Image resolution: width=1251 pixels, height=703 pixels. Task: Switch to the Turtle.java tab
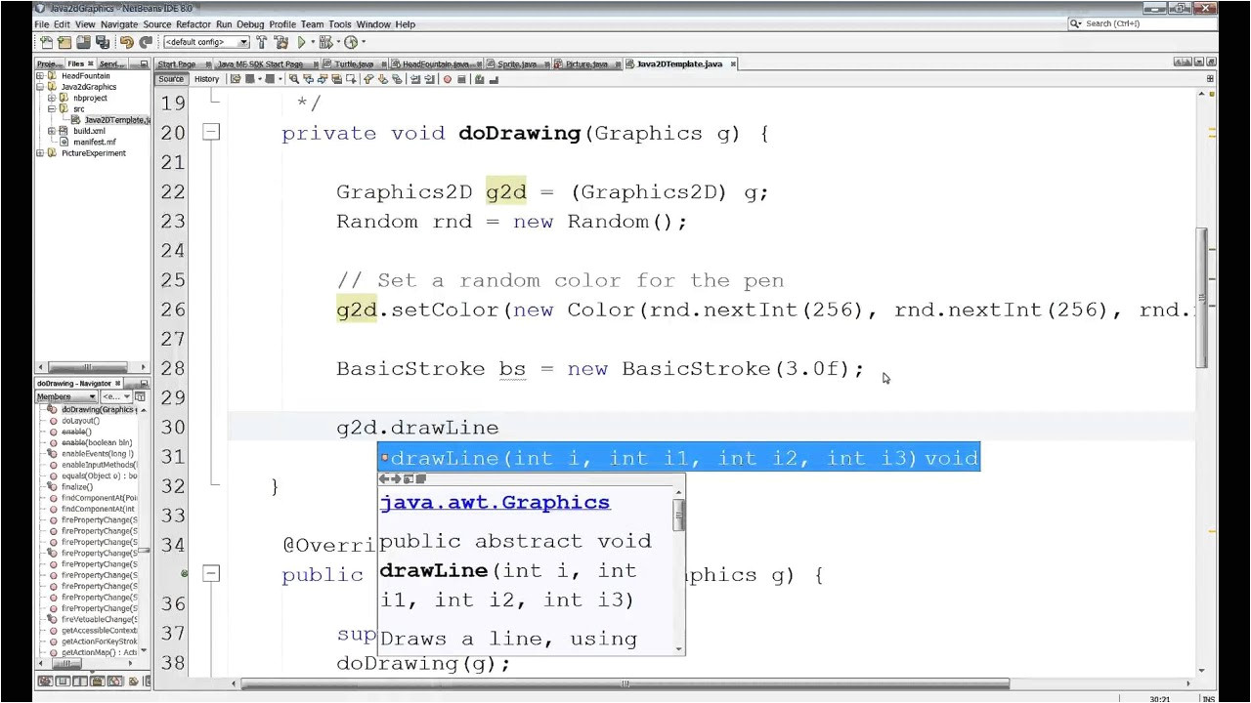(352, 64)
